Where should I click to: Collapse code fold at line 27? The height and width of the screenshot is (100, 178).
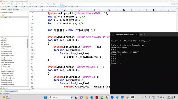[x=35, y=80]
